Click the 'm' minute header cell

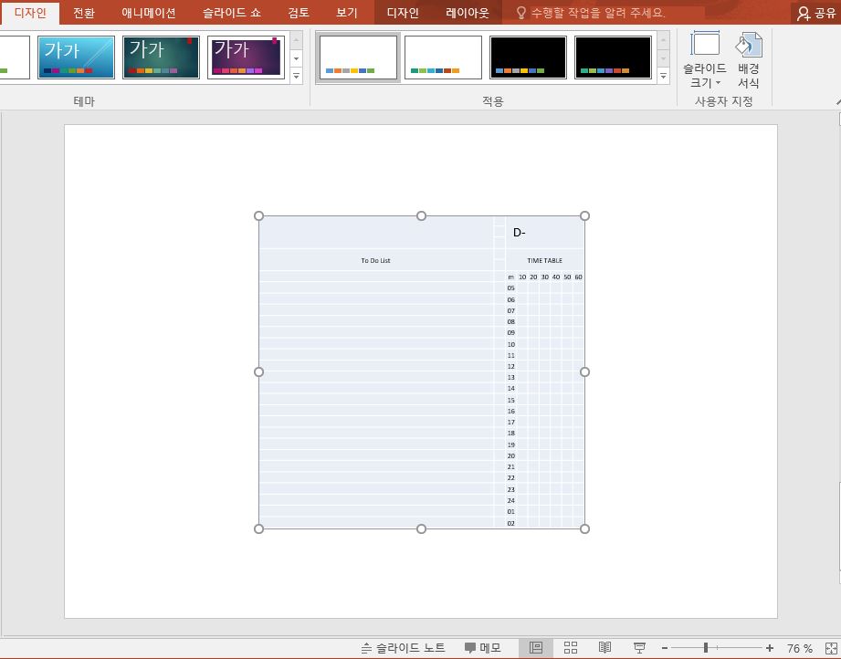pos(511,277)
